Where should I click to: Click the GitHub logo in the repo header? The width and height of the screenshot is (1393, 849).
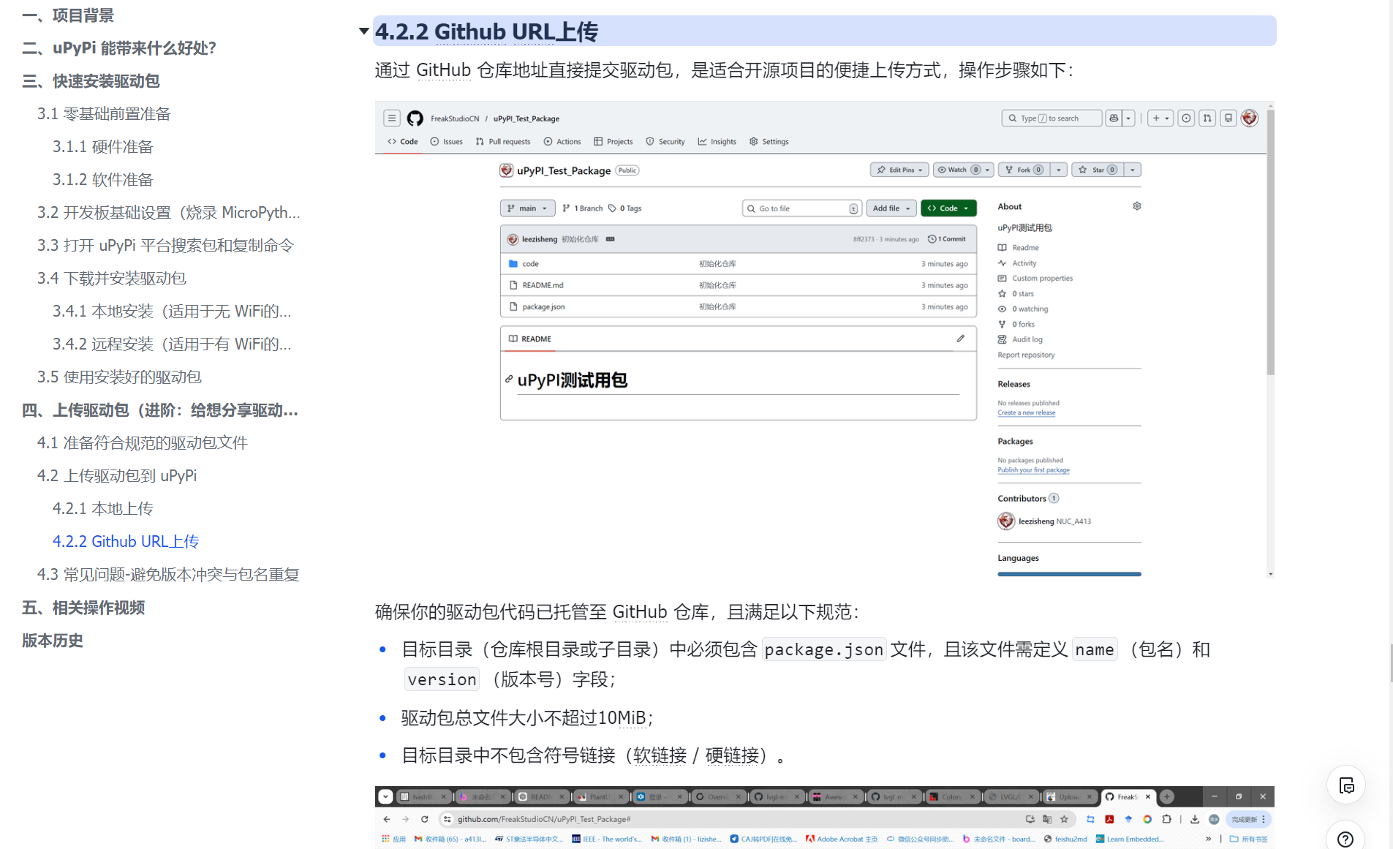pos(415,118)
